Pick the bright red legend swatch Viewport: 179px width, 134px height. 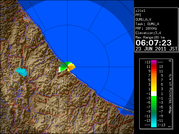pos(154,68)
